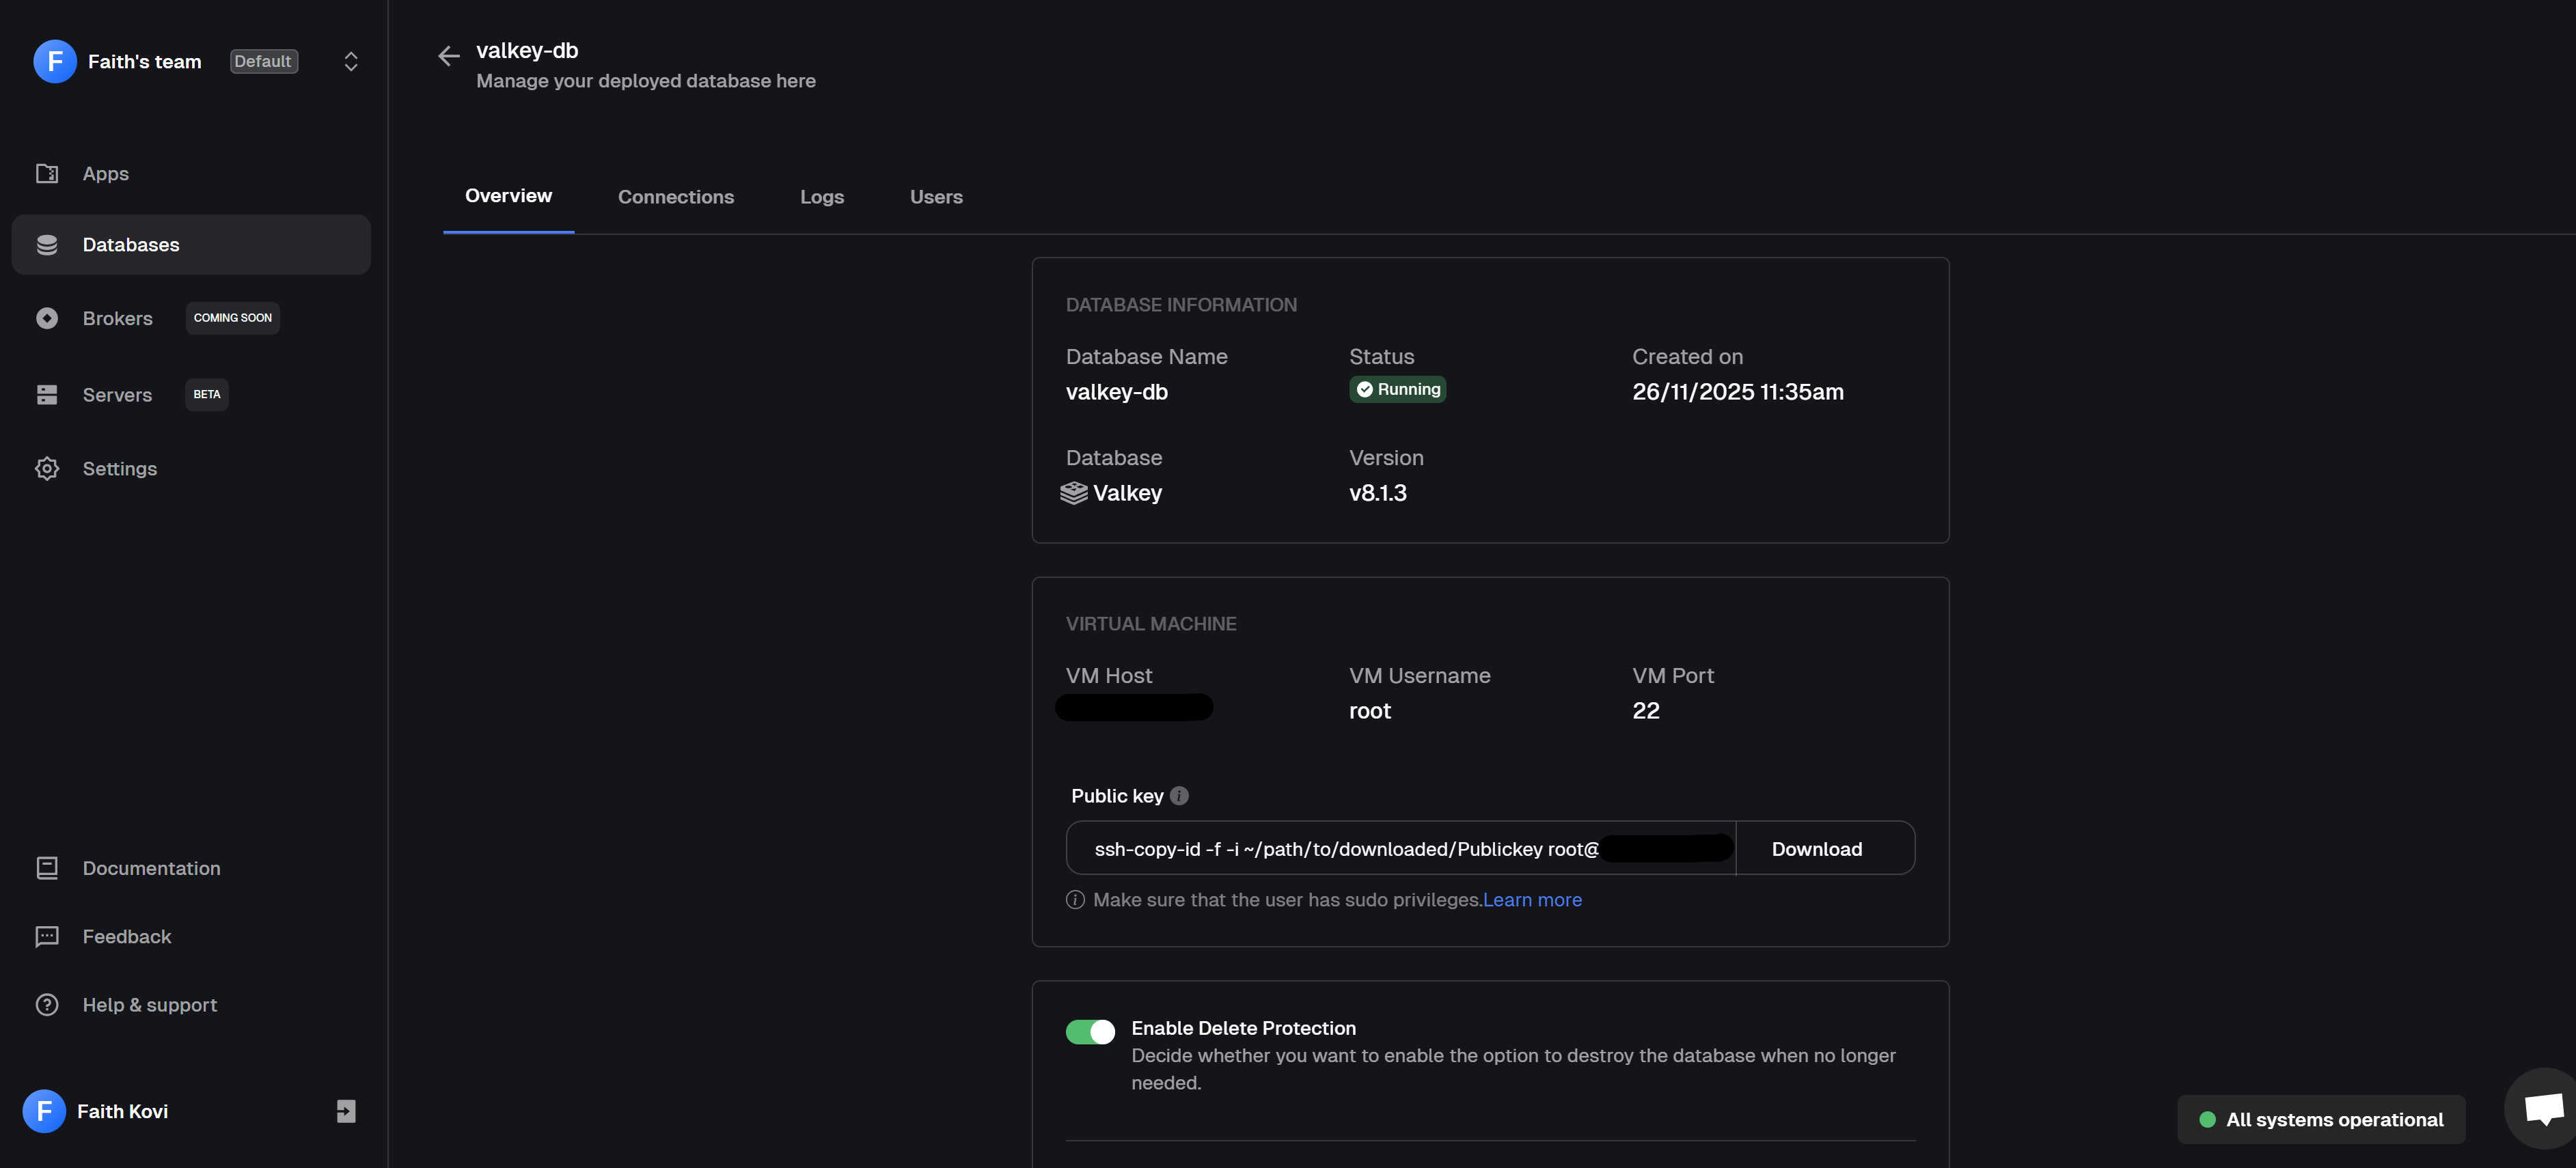
Task: Open the Learn more link
Action: [x=1532, y=900]
